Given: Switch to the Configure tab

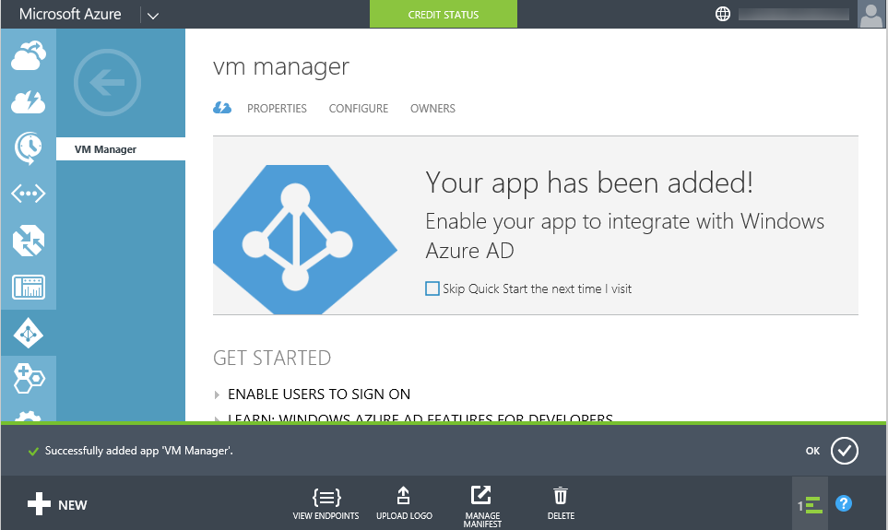Looking at the screenshot, I should (359, 108).
